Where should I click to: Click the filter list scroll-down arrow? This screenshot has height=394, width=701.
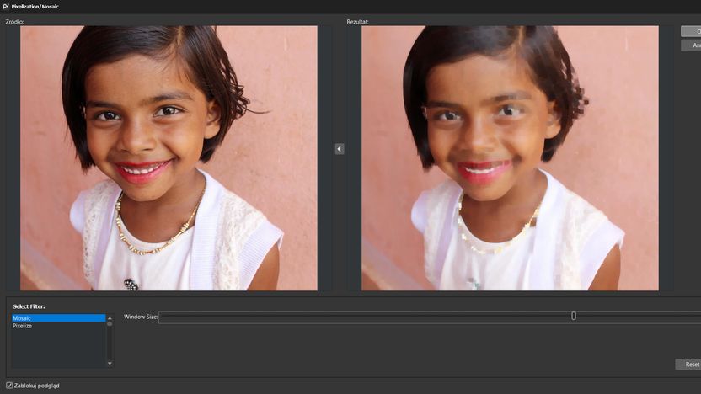click(110, 364)
